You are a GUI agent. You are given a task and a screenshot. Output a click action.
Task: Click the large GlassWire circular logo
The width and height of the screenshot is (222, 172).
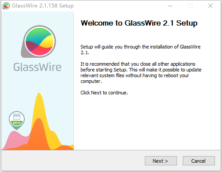38,41
